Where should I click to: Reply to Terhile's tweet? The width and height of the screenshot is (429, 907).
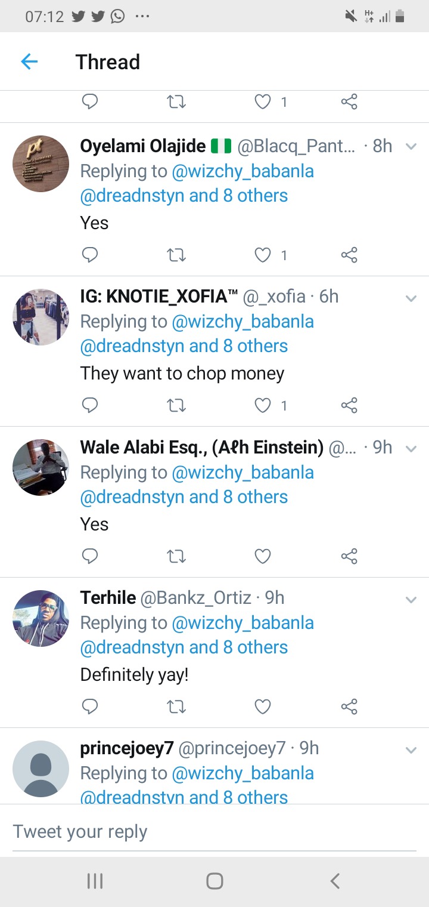[x=89, y=707]
